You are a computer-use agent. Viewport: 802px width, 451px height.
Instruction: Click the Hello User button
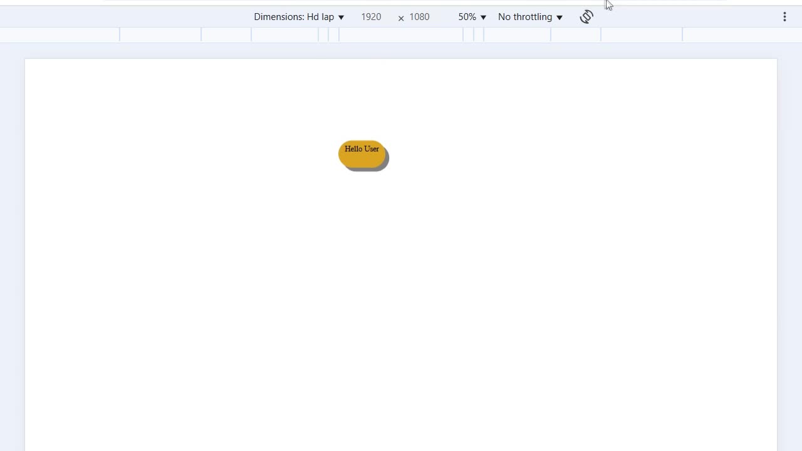coord(362,154)
